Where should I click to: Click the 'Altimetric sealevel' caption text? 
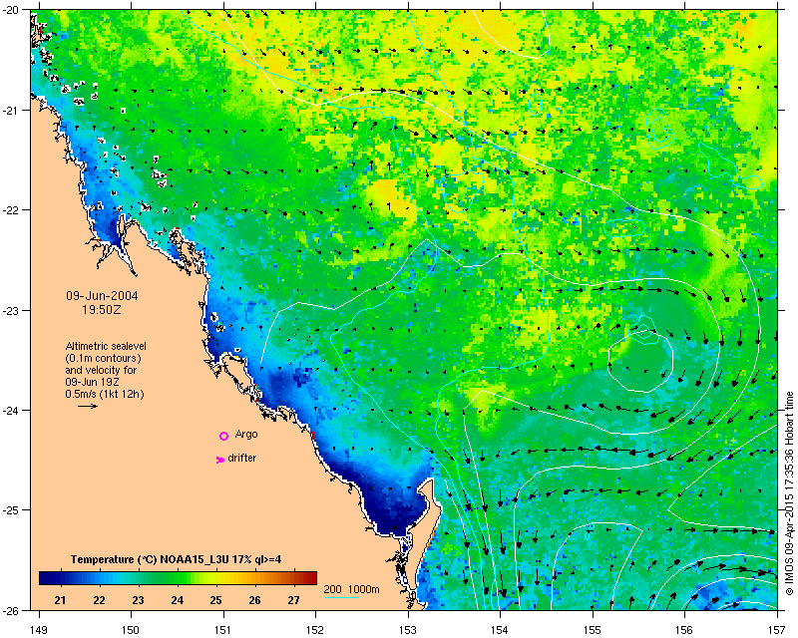click(106, 346)
